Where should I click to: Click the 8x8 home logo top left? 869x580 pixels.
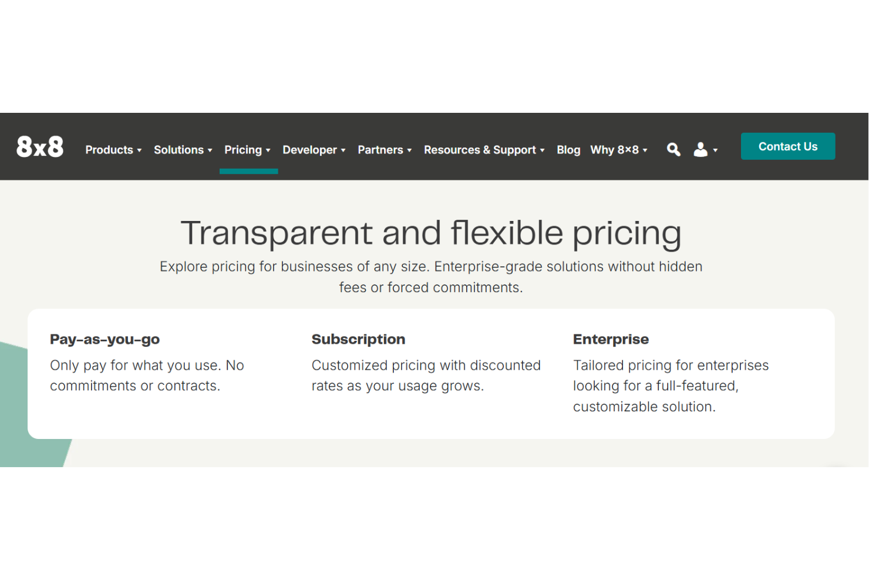(39, 146)
